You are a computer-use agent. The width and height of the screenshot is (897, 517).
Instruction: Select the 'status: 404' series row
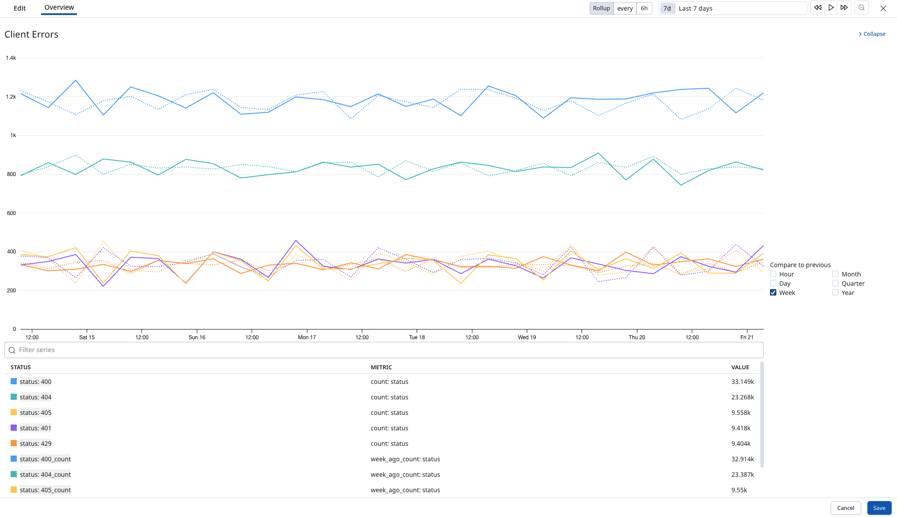point(383,397)
